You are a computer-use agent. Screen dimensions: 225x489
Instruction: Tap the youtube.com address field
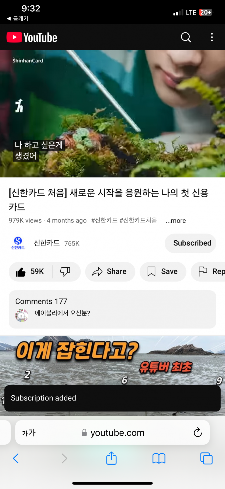(x=113, y=432)
